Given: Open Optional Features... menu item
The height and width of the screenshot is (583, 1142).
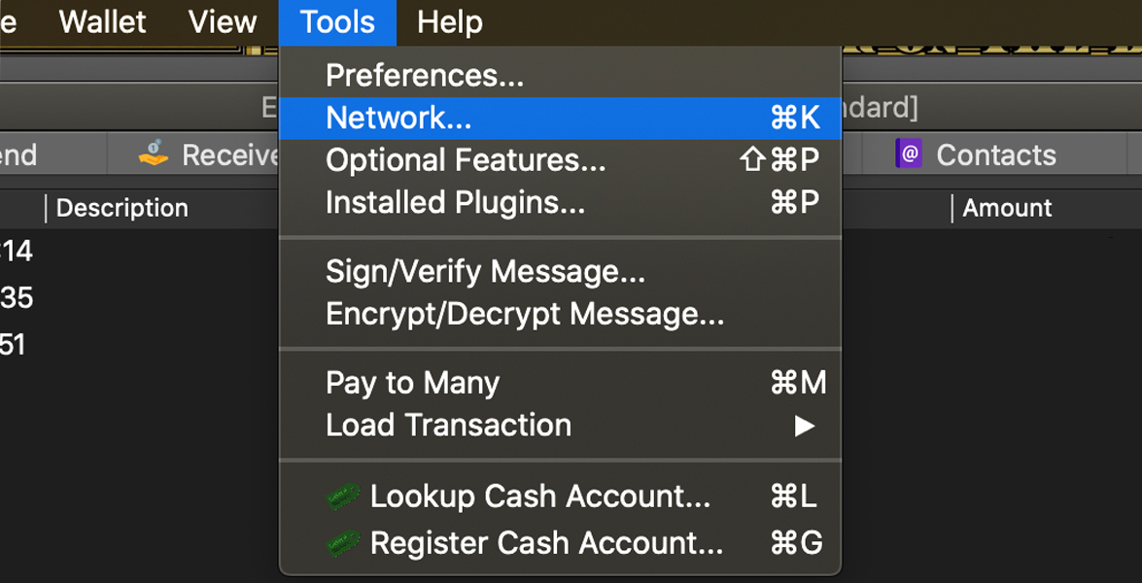Looking at the screenshot, I should point(466,160).
